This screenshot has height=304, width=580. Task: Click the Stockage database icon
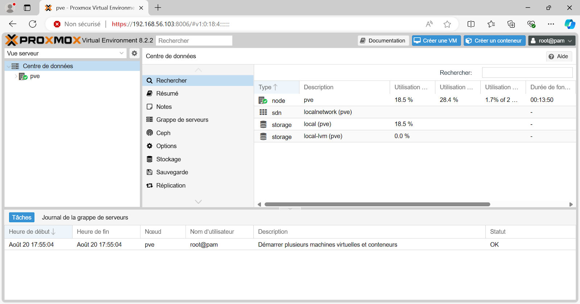149,159
